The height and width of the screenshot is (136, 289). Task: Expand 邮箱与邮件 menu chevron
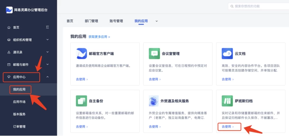click(48, 64)
